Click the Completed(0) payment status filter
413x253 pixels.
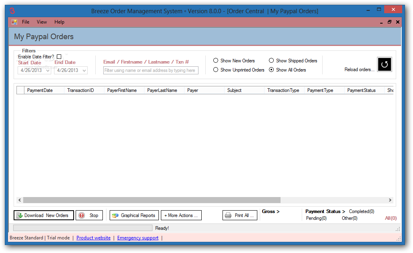(361, 211)
